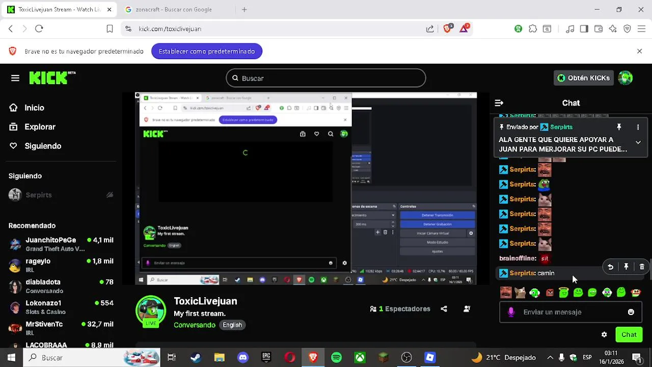Screen dimensions: 652x367
Task: Click ToxicLivejuan's LIVE avatar
Action: point(151,310)
